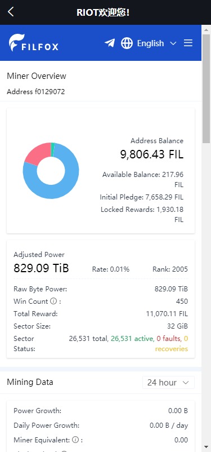
Task: Click the 0 faults sector status
Action: [x=168, y=338]
